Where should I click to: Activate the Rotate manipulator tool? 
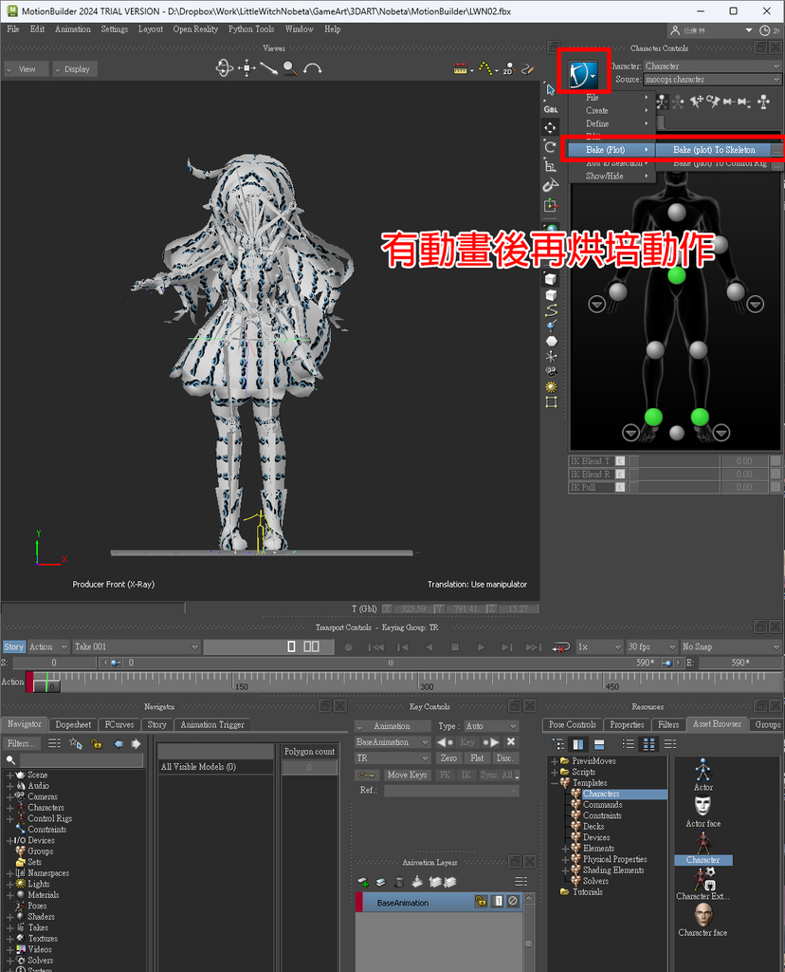550,147
